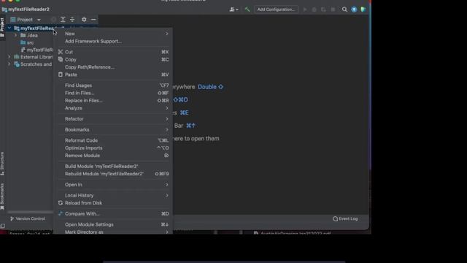
Task: Open the Structure side tab
Action: pyautogui.click(x=2, y=164)
